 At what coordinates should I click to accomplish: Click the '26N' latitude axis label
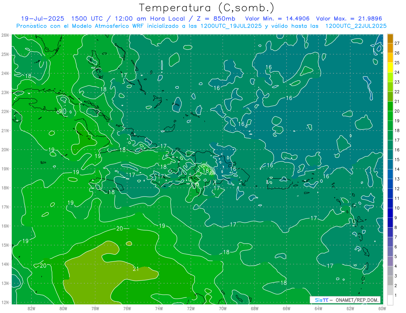pos(5,35)
